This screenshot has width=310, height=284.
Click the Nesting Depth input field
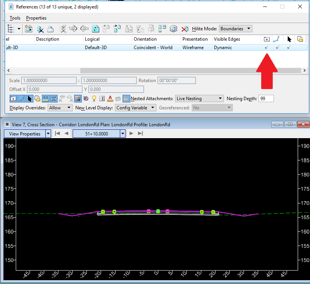[x=266, y=99]
